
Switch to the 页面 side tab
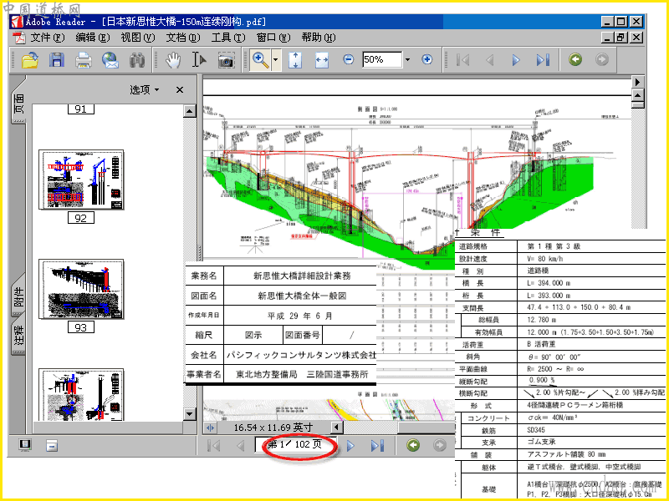click(18, 104)
